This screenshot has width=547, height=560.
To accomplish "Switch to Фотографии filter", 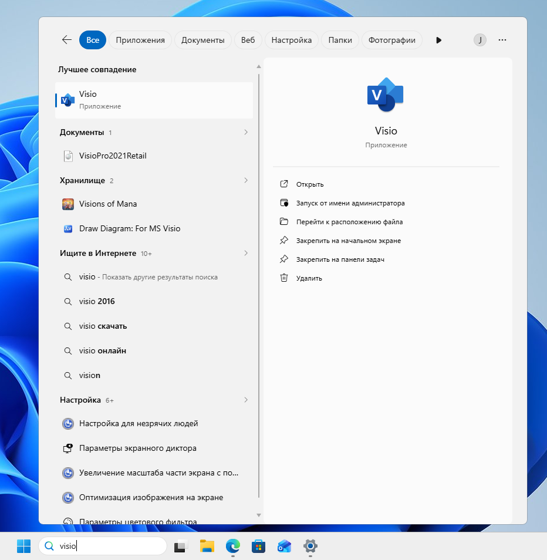I will (391, 40).
